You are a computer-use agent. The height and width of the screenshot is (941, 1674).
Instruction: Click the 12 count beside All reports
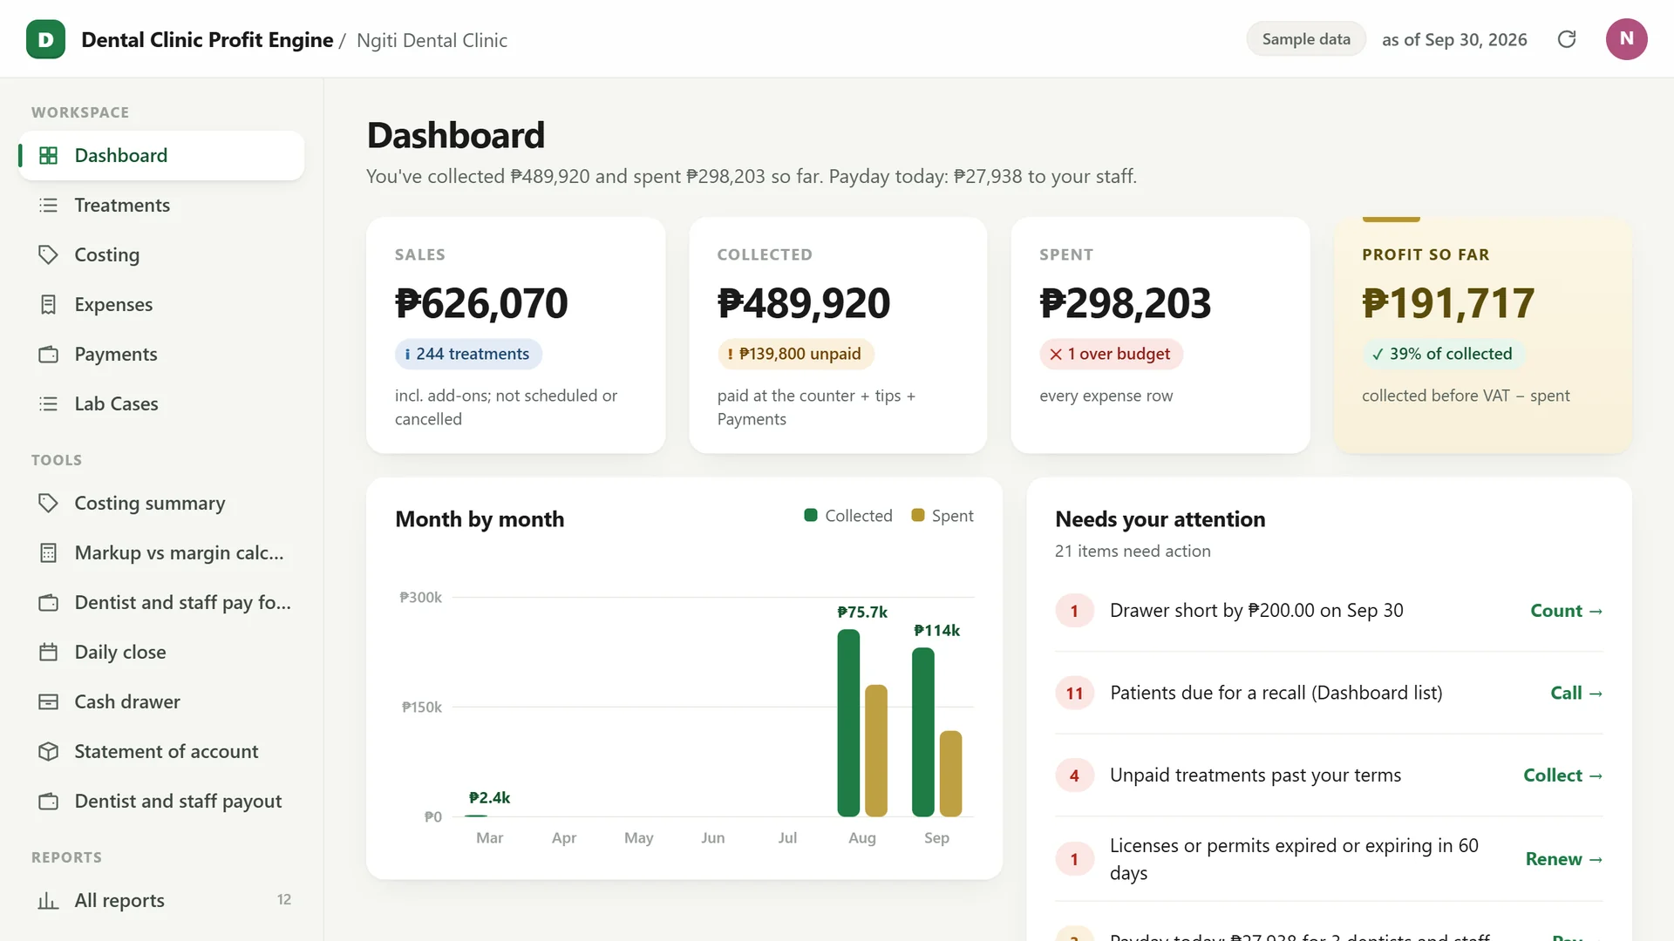(284, 899)
